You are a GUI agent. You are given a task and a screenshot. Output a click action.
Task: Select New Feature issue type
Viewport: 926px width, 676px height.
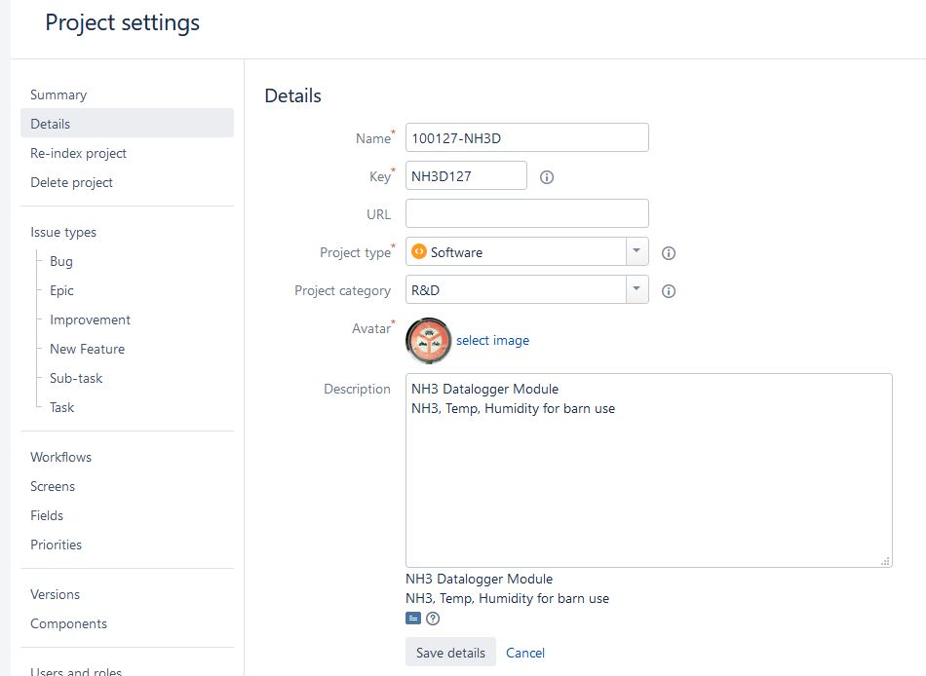(x=87, y=349)
